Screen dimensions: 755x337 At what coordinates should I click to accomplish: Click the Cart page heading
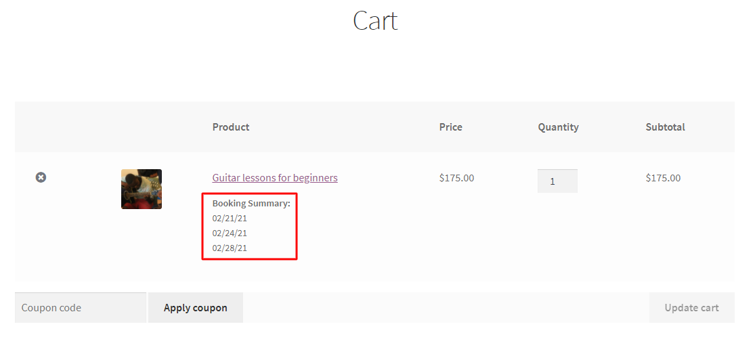(x=376, y=21)
